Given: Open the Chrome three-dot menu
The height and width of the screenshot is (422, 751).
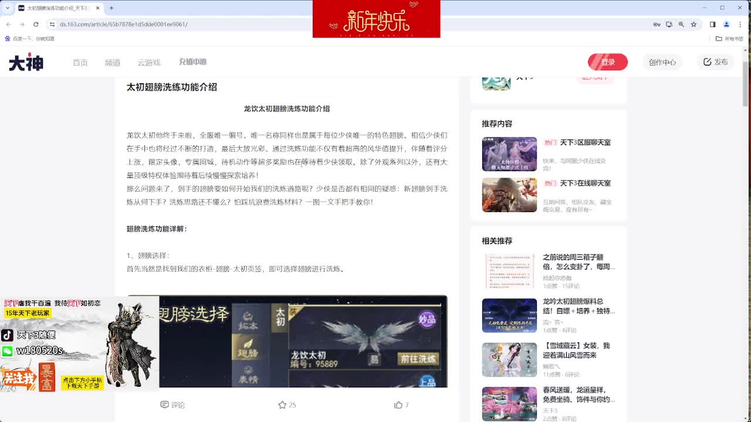Looking at the screenshot, I should tap(740, 24).
